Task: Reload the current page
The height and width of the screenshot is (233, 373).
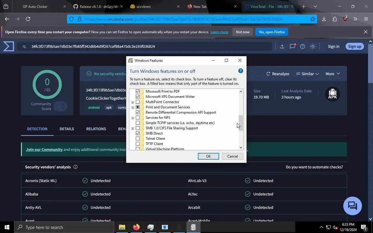Action: pos(28,19)
